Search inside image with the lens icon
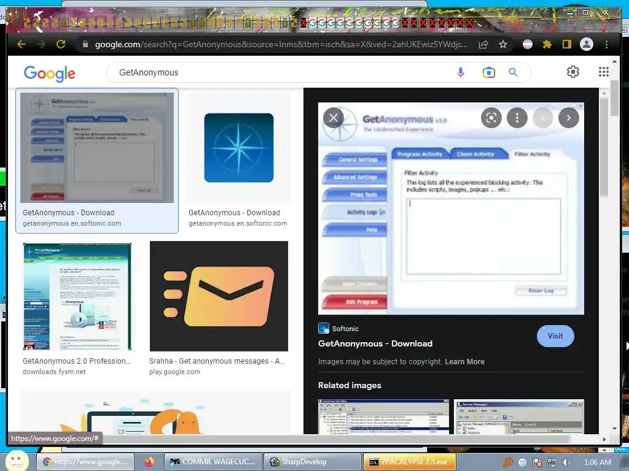 tap(491, 118)
